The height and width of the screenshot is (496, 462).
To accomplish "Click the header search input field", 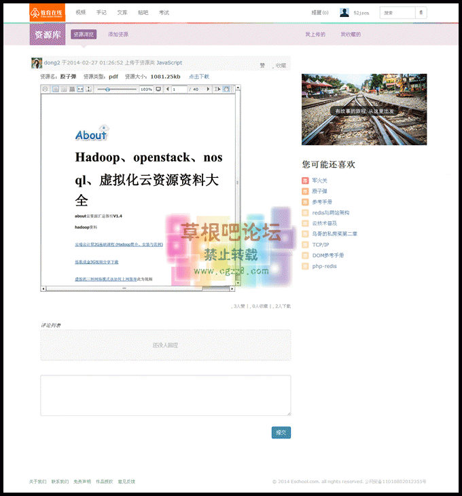I will (x=397, y=13).
